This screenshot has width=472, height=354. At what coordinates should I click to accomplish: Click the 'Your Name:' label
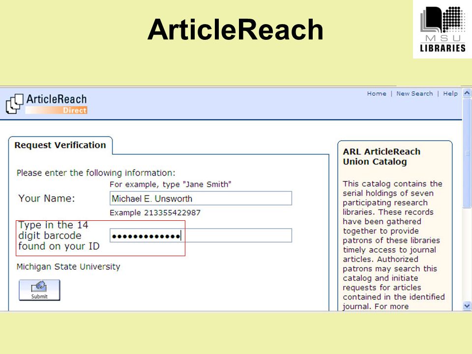(x=47, y=198)
